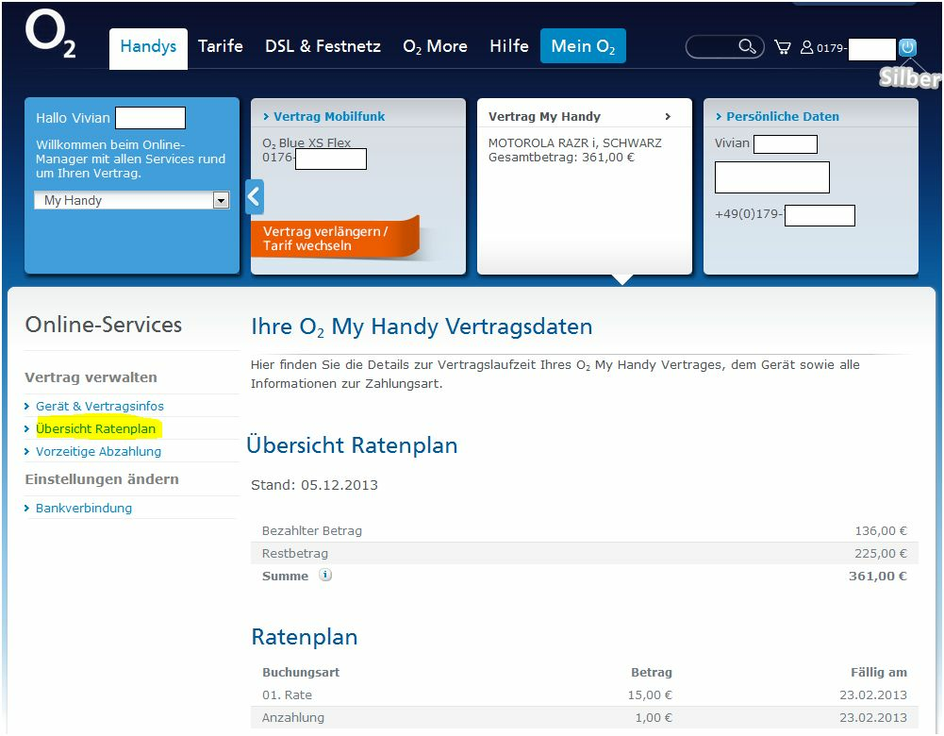
Task: Click the Vertrag My Handy arrow
Action: pyautogui.click(x=668, y=116)
